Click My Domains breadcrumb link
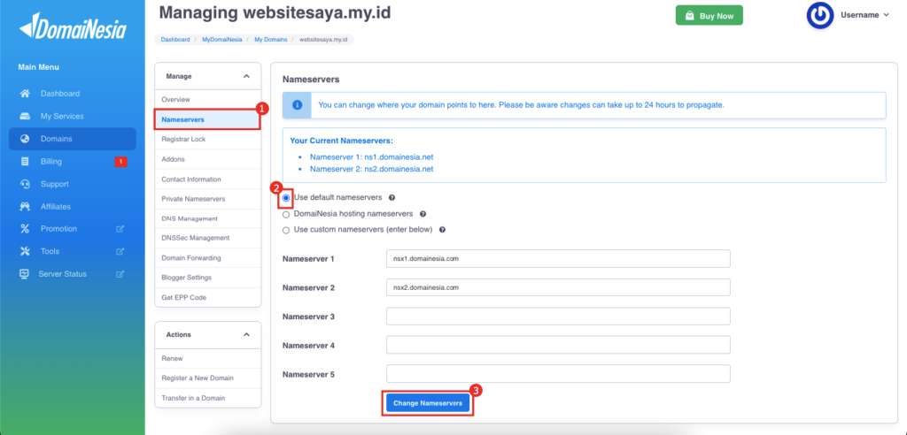This screenshot has height=435, width=907. point(271,40)
